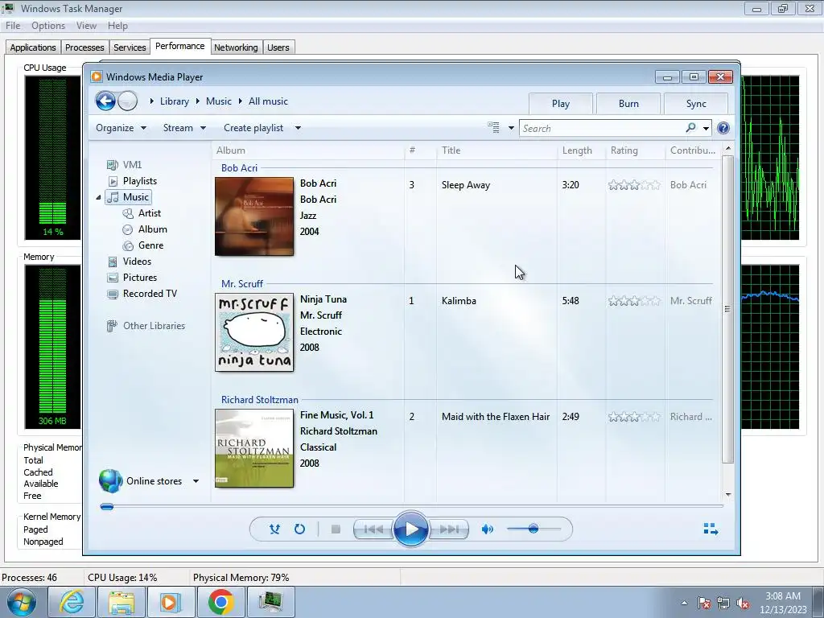Image resolution: width=824 pixels, height=618 pixels.
Task: Select Maid with the Flaxen Hair track
Action: pos(496,417)
